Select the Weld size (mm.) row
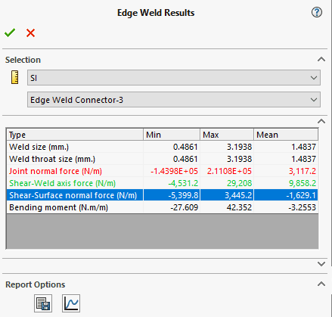 coord(163,147)
